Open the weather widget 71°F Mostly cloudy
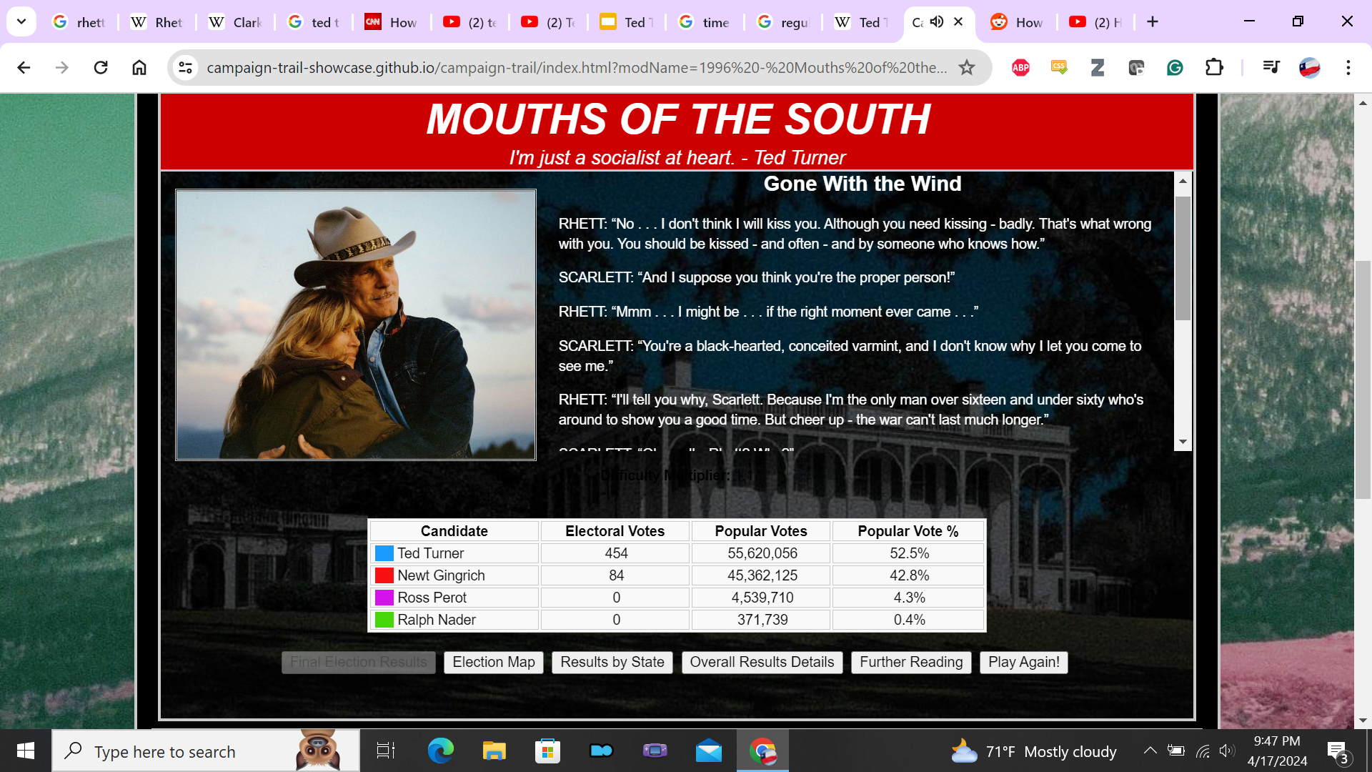The width and height of the screenshot is (1372, 772). pyautogui.click(x=1033, y=751)
